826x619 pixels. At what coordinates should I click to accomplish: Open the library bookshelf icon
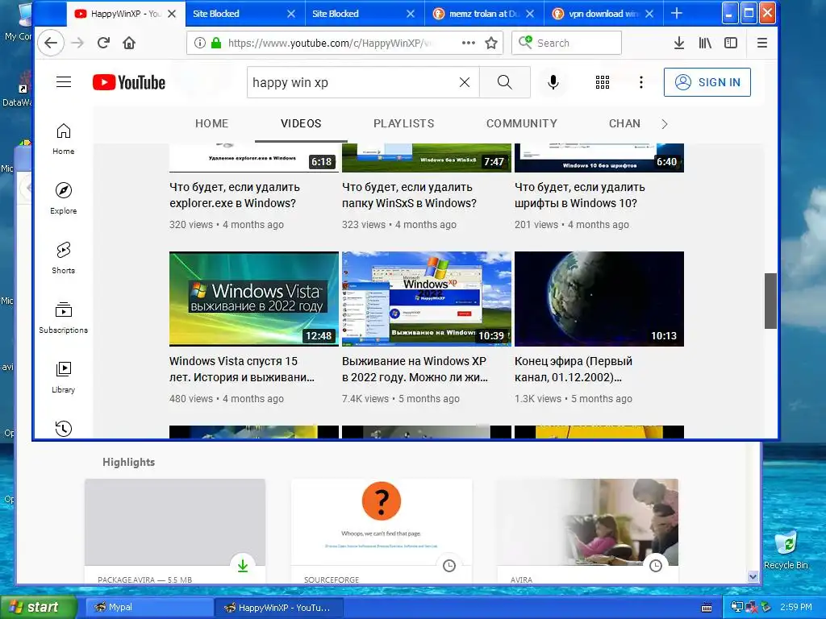(x=705, y=44)
